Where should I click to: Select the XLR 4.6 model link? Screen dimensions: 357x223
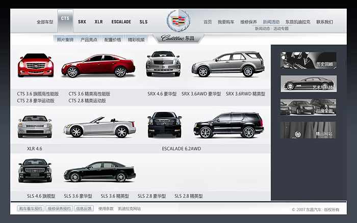click(x=34, y=149)
